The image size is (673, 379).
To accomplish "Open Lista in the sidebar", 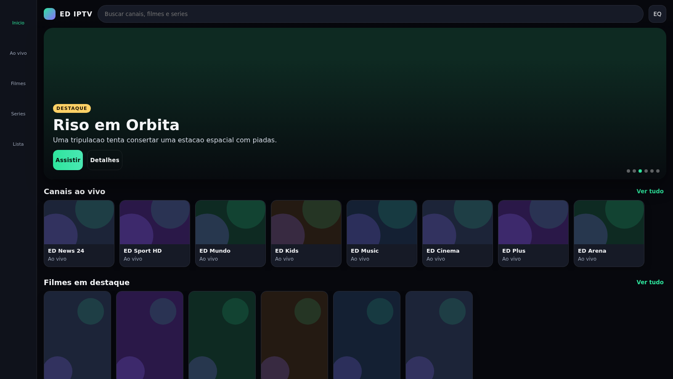I will pyautogui.click(x=18, y=144).
